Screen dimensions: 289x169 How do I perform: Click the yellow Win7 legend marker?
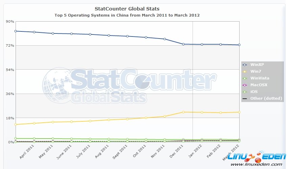245,71
